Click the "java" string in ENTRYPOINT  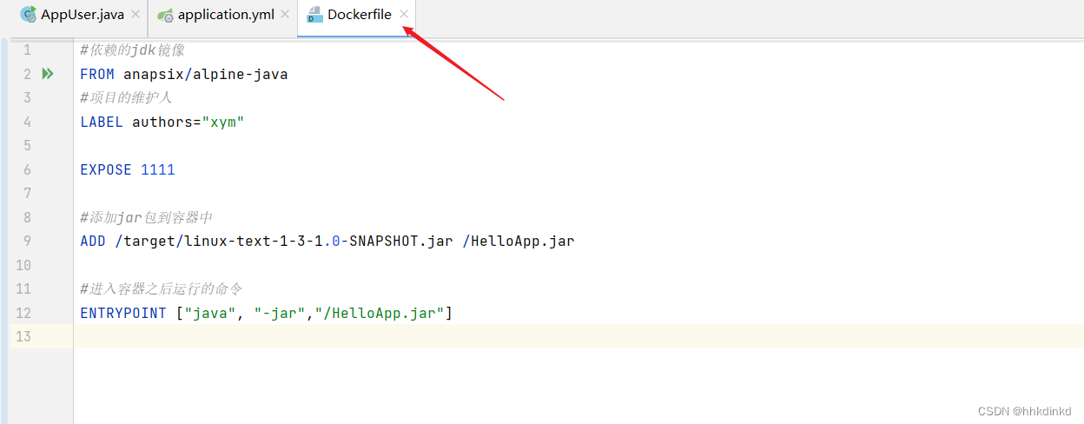click(x=210, y=313)
